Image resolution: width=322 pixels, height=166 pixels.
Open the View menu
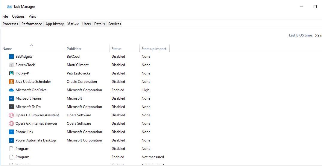point(32,16)
